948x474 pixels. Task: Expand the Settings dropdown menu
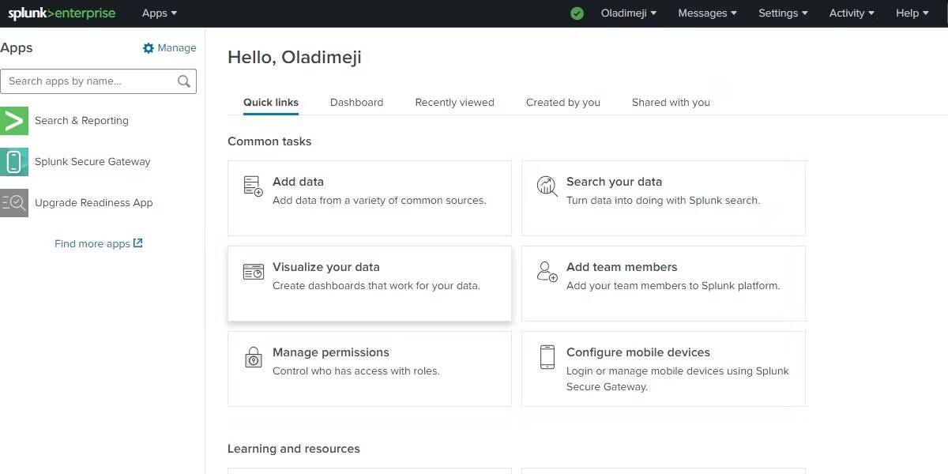point(782,13)
